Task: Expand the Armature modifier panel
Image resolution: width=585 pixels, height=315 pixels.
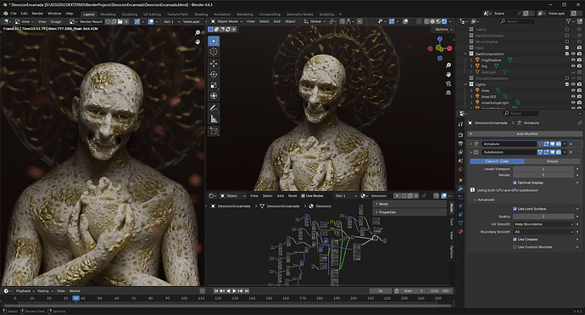Action: click(x=471, y=143)
